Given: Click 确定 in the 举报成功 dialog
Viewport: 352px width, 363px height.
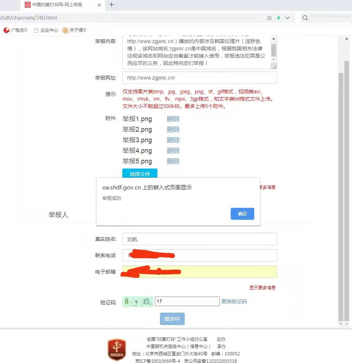Looking at the screenshot, I should click(x=242, y=214).
